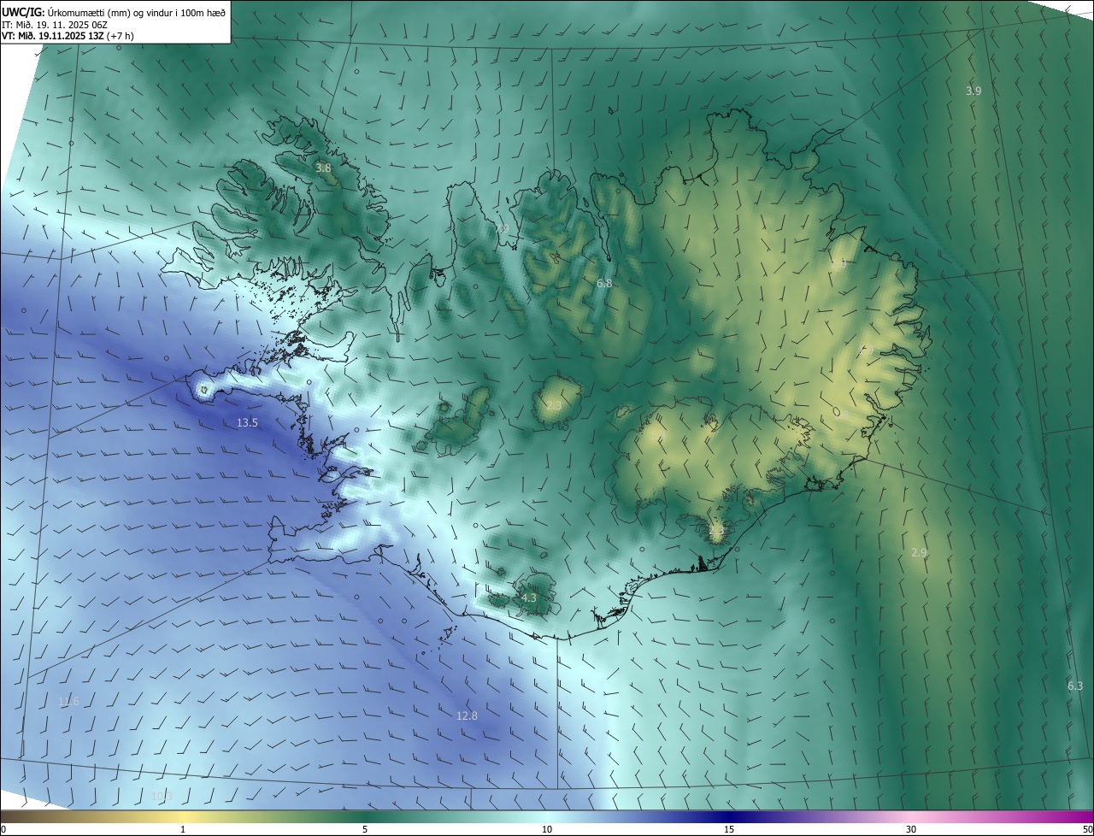This screenshot has height=836, width=1094.
Task: Select the 4.3 value label on the southern glacier
Action: (x=528, y=598)
